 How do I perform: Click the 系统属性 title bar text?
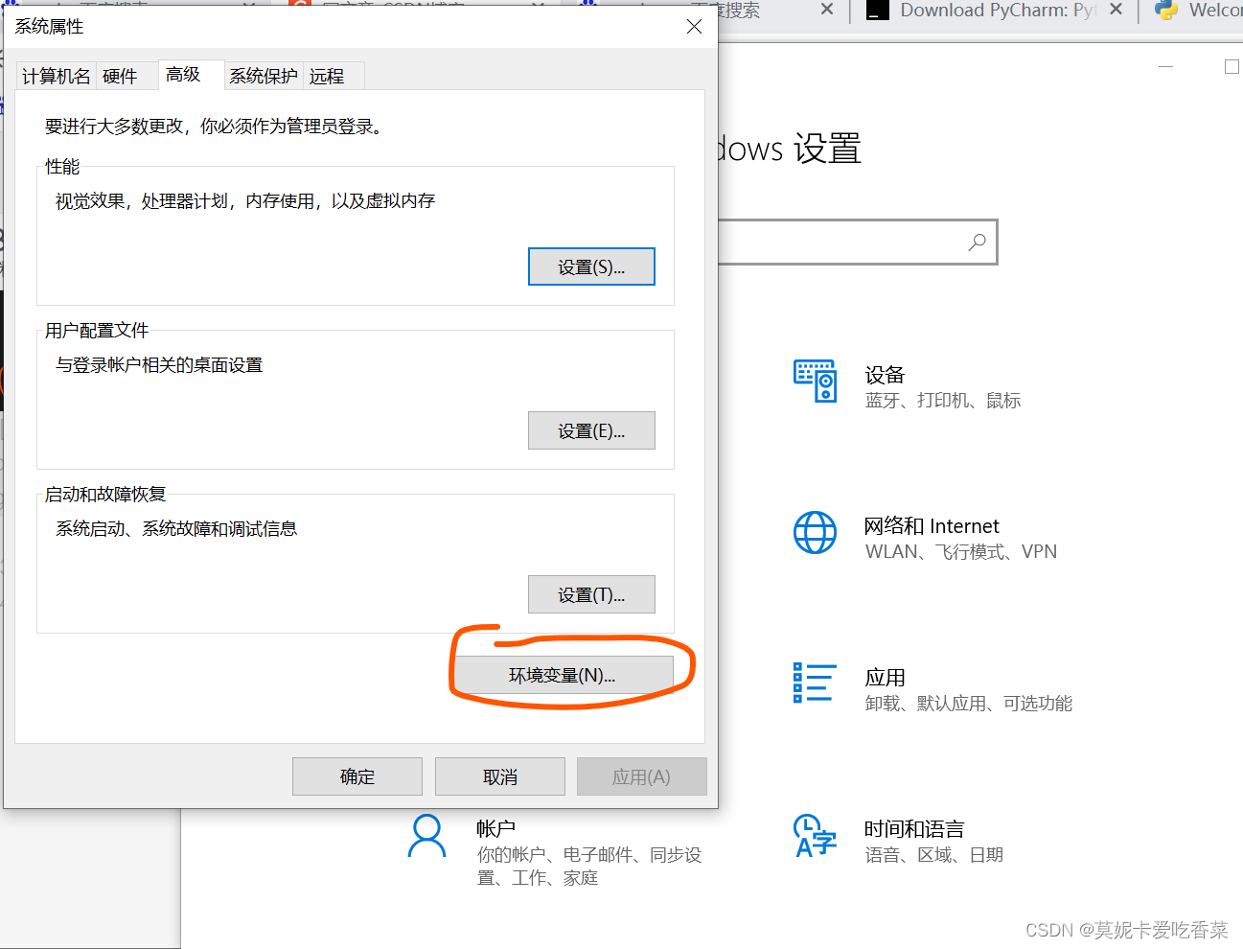(49, 27)
